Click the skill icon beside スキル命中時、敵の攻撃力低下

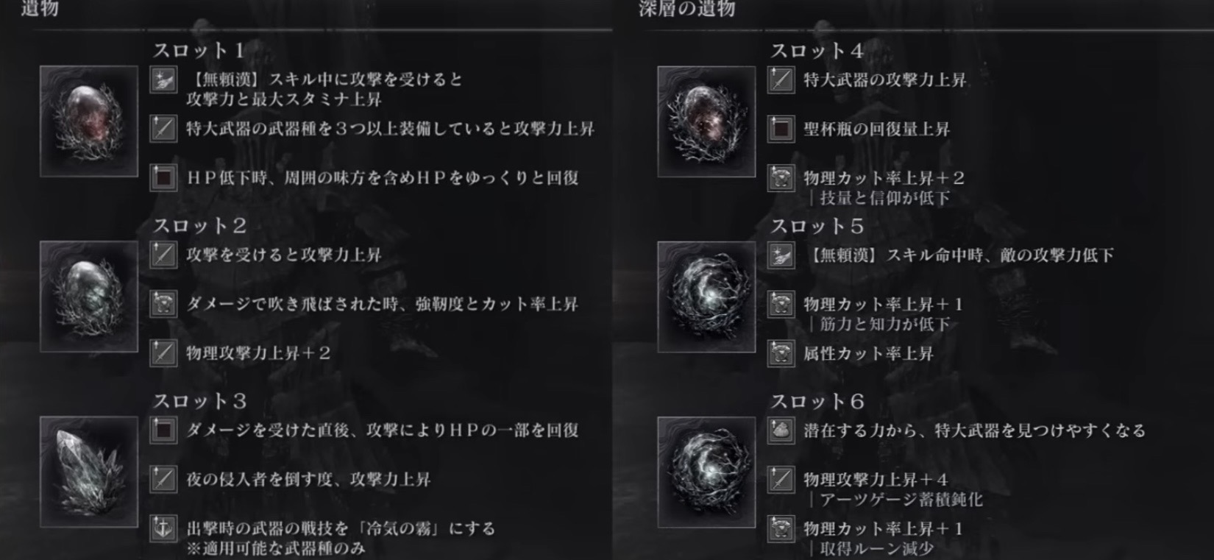click(x=781, y=255)
